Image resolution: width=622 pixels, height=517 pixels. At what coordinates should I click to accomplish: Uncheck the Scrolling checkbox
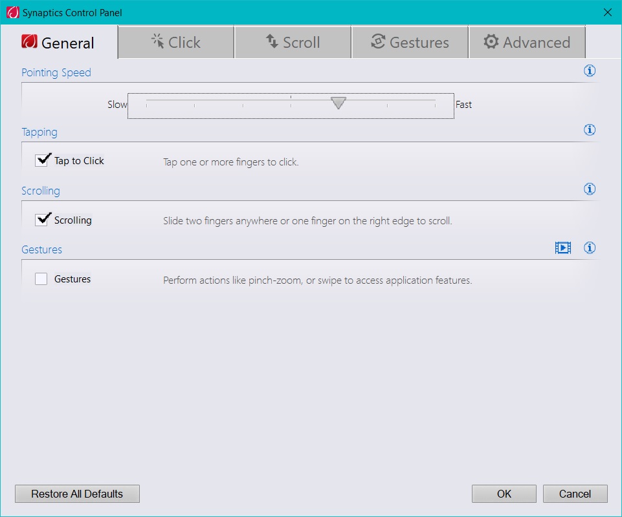pos(42,219)
